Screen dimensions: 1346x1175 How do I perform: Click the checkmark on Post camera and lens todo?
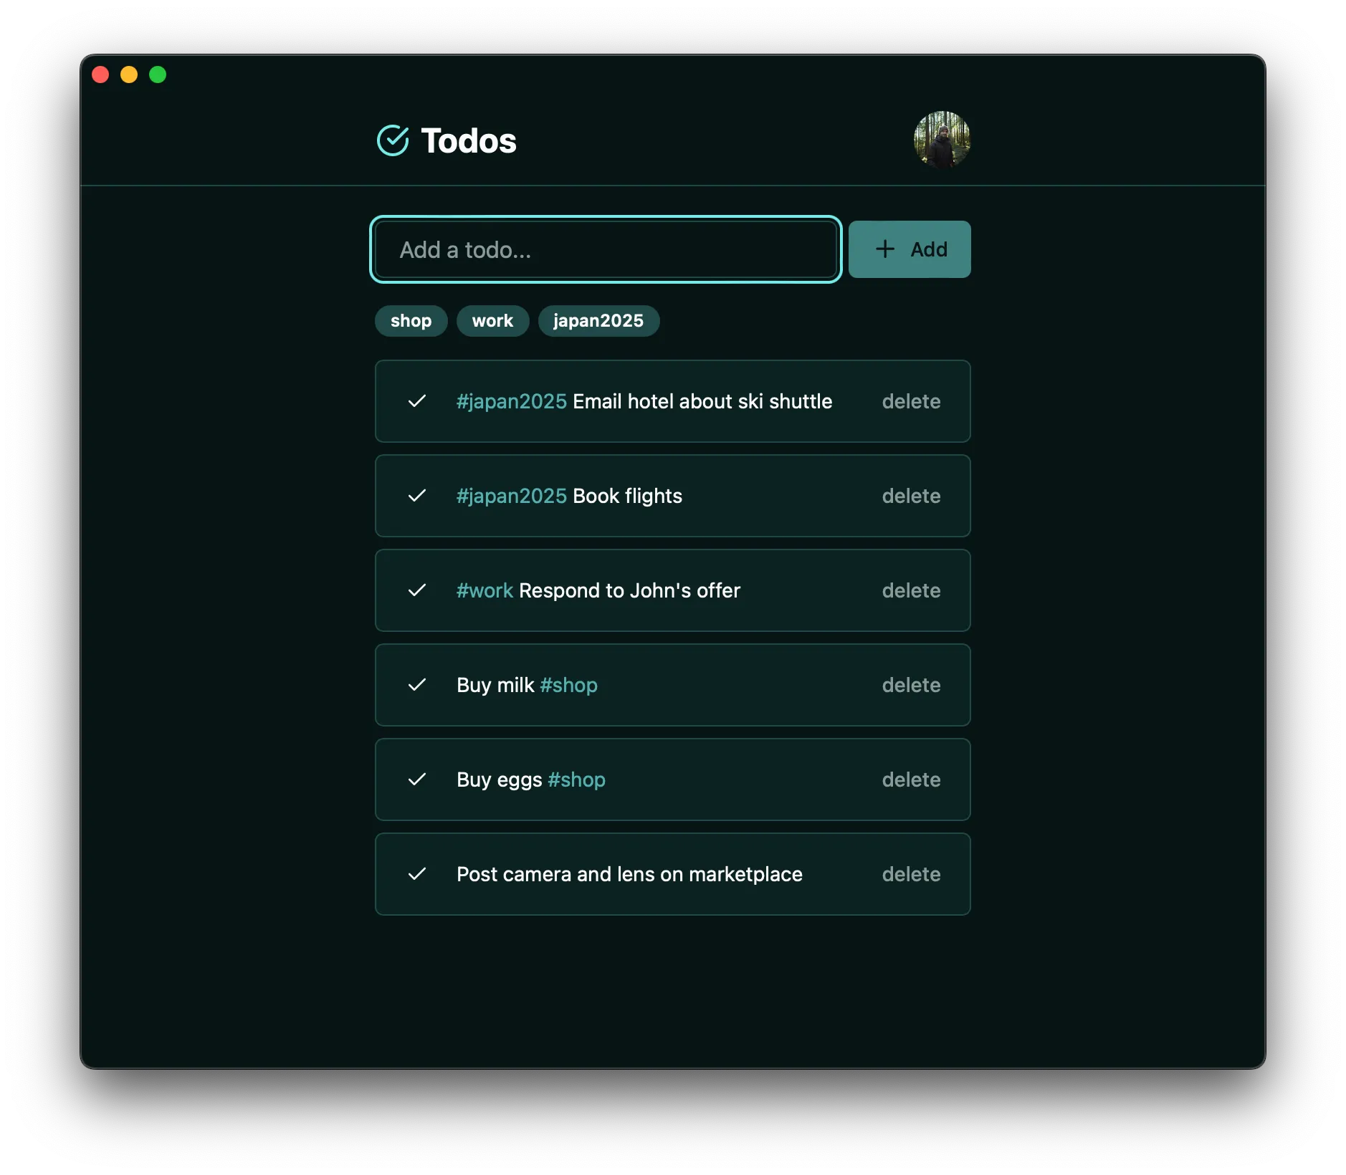point(418,874)
